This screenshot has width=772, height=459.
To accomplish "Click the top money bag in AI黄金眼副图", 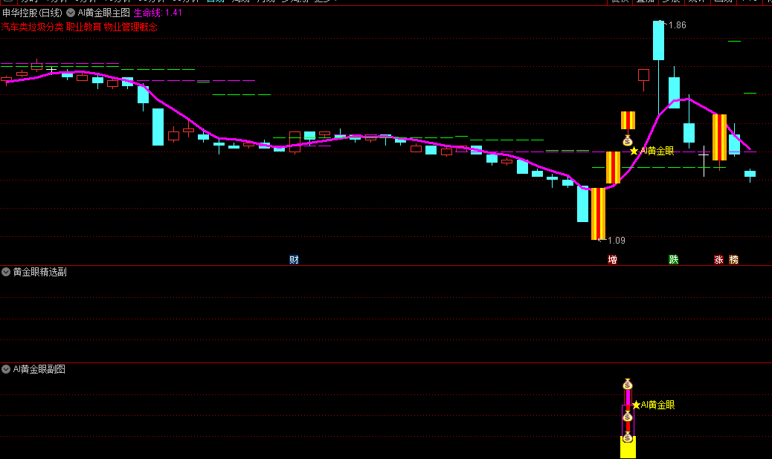I will pyautogui.click(x=628, y=384).
